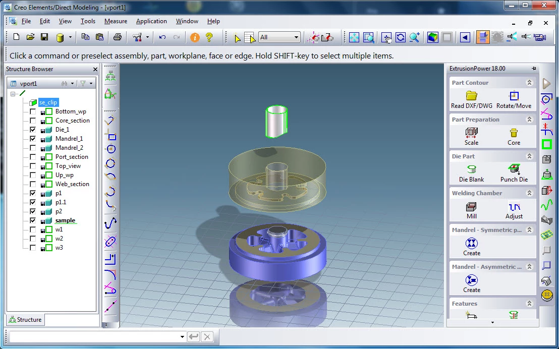Click the command line Enter button
This screenshot has height=349, width=559.
194,336
